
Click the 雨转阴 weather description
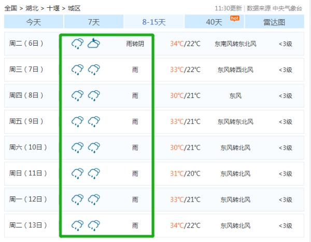coord(135,44)
